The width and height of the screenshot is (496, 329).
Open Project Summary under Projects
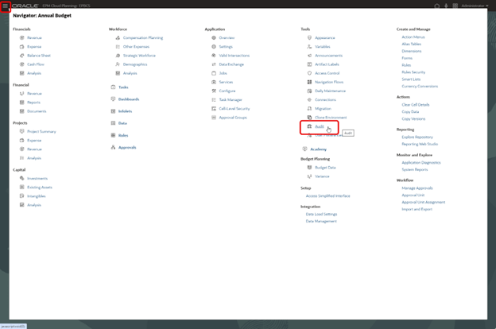coord(41,131)
